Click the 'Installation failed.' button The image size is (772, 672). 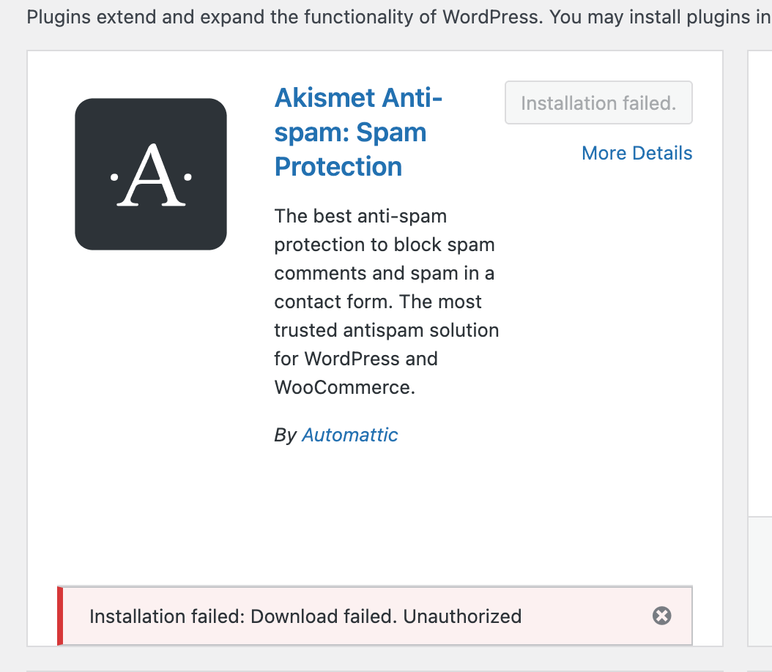click(598, 102)
